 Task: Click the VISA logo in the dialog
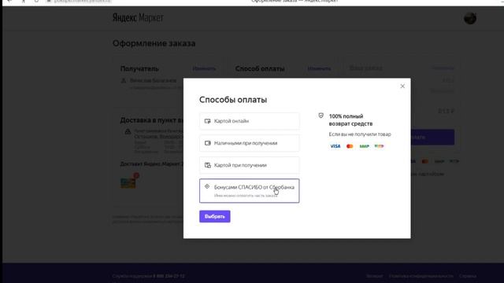tap(335, 146)
